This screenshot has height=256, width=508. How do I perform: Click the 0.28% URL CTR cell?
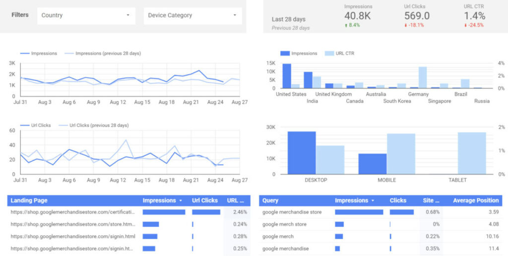[240, 237]
